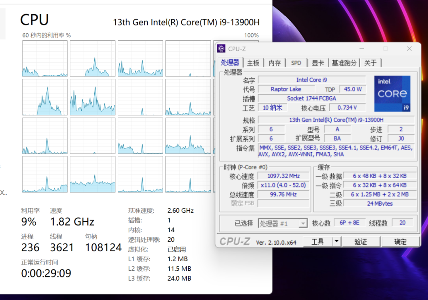The image size is (428, 300).
Task: Click the 名字 field showing Intel Core i9
Action: [312, 80]
